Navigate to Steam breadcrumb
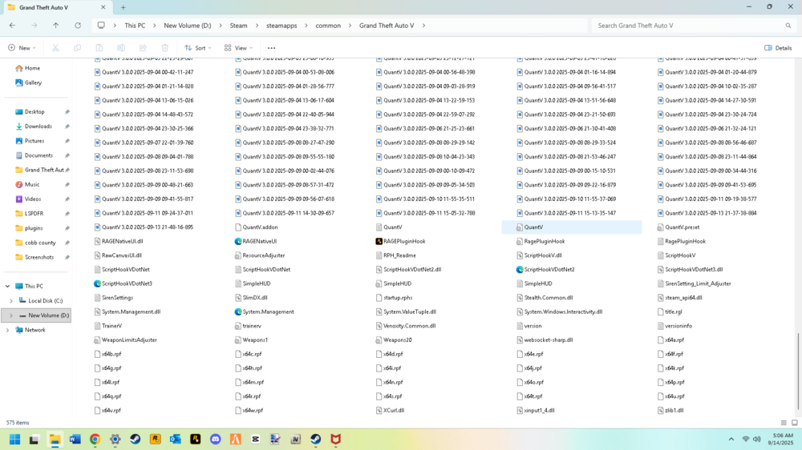 pos(238,26)
